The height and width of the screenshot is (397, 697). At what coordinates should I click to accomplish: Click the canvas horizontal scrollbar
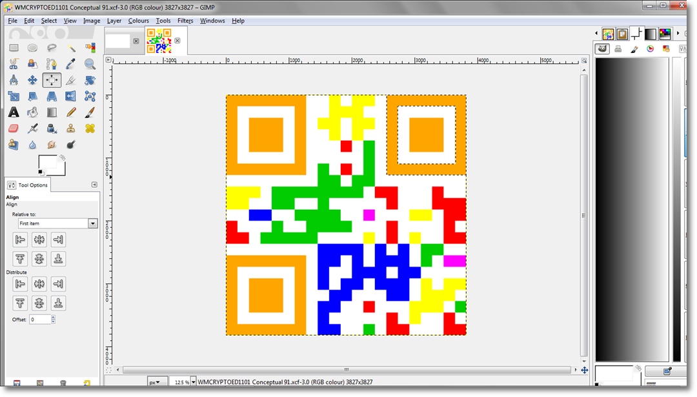[347, 370]
